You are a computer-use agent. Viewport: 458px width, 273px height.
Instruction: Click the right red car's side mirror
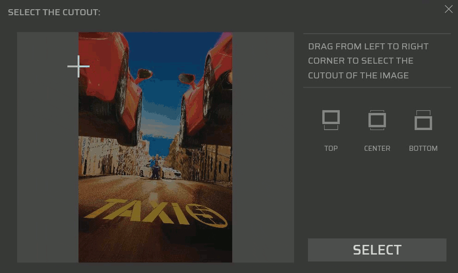point(187,78)
